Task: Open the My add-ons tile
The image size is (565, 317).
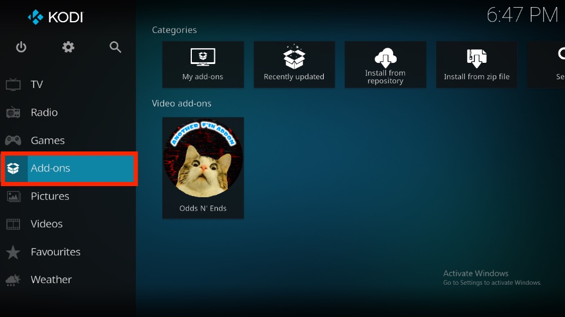Action: tap(203, 65)
